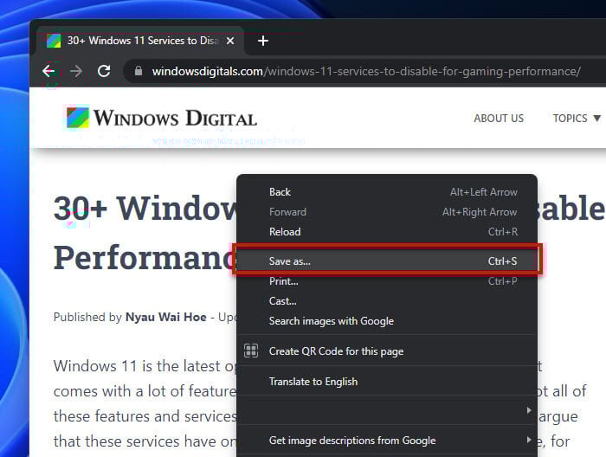Choose Print... in the context menu
The width and height of the screenshot is (606, 457).
pyautogui.click(x=284, y=281)
